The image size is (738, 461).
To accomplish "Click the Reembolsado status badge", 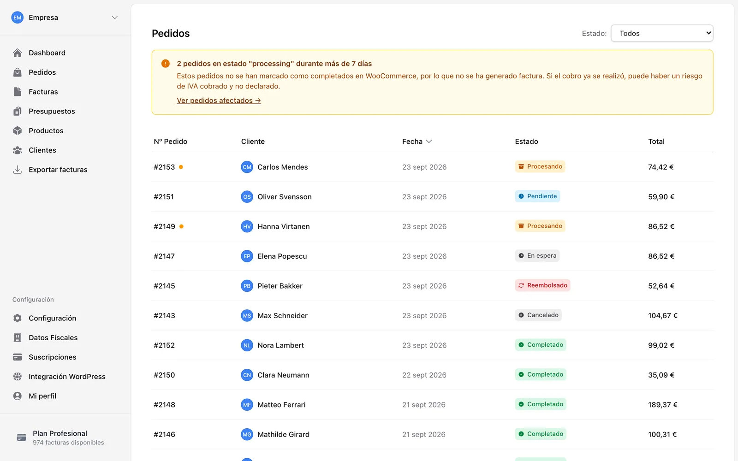I will click(x=542, y=285).
